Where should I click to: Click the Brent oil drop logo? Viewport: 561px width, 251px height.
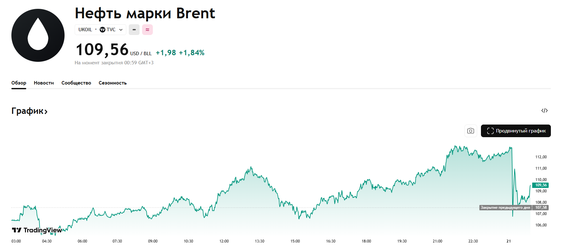point(38,35)
